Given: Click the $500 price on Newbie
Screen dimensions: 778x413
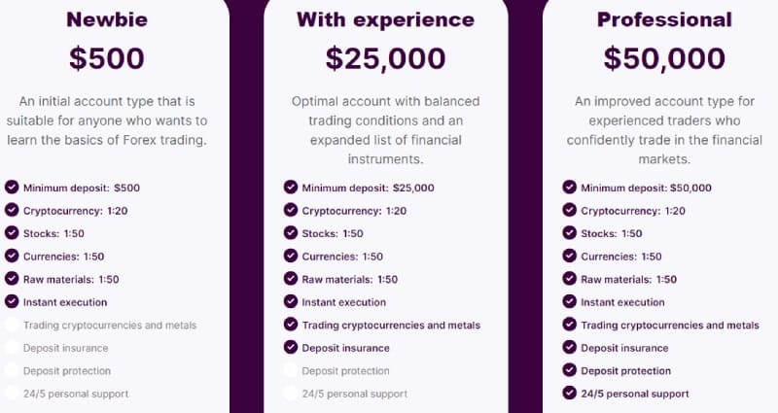Looking at the screenshot, I should tap(107, 58).
